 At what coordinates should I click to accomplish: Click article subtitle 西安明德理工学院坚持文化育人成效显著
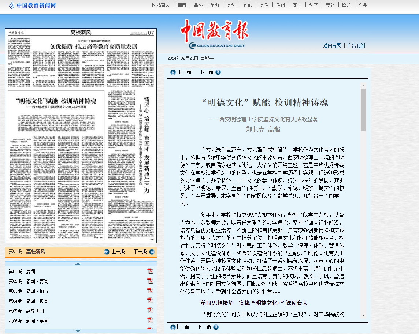[263, 119]
